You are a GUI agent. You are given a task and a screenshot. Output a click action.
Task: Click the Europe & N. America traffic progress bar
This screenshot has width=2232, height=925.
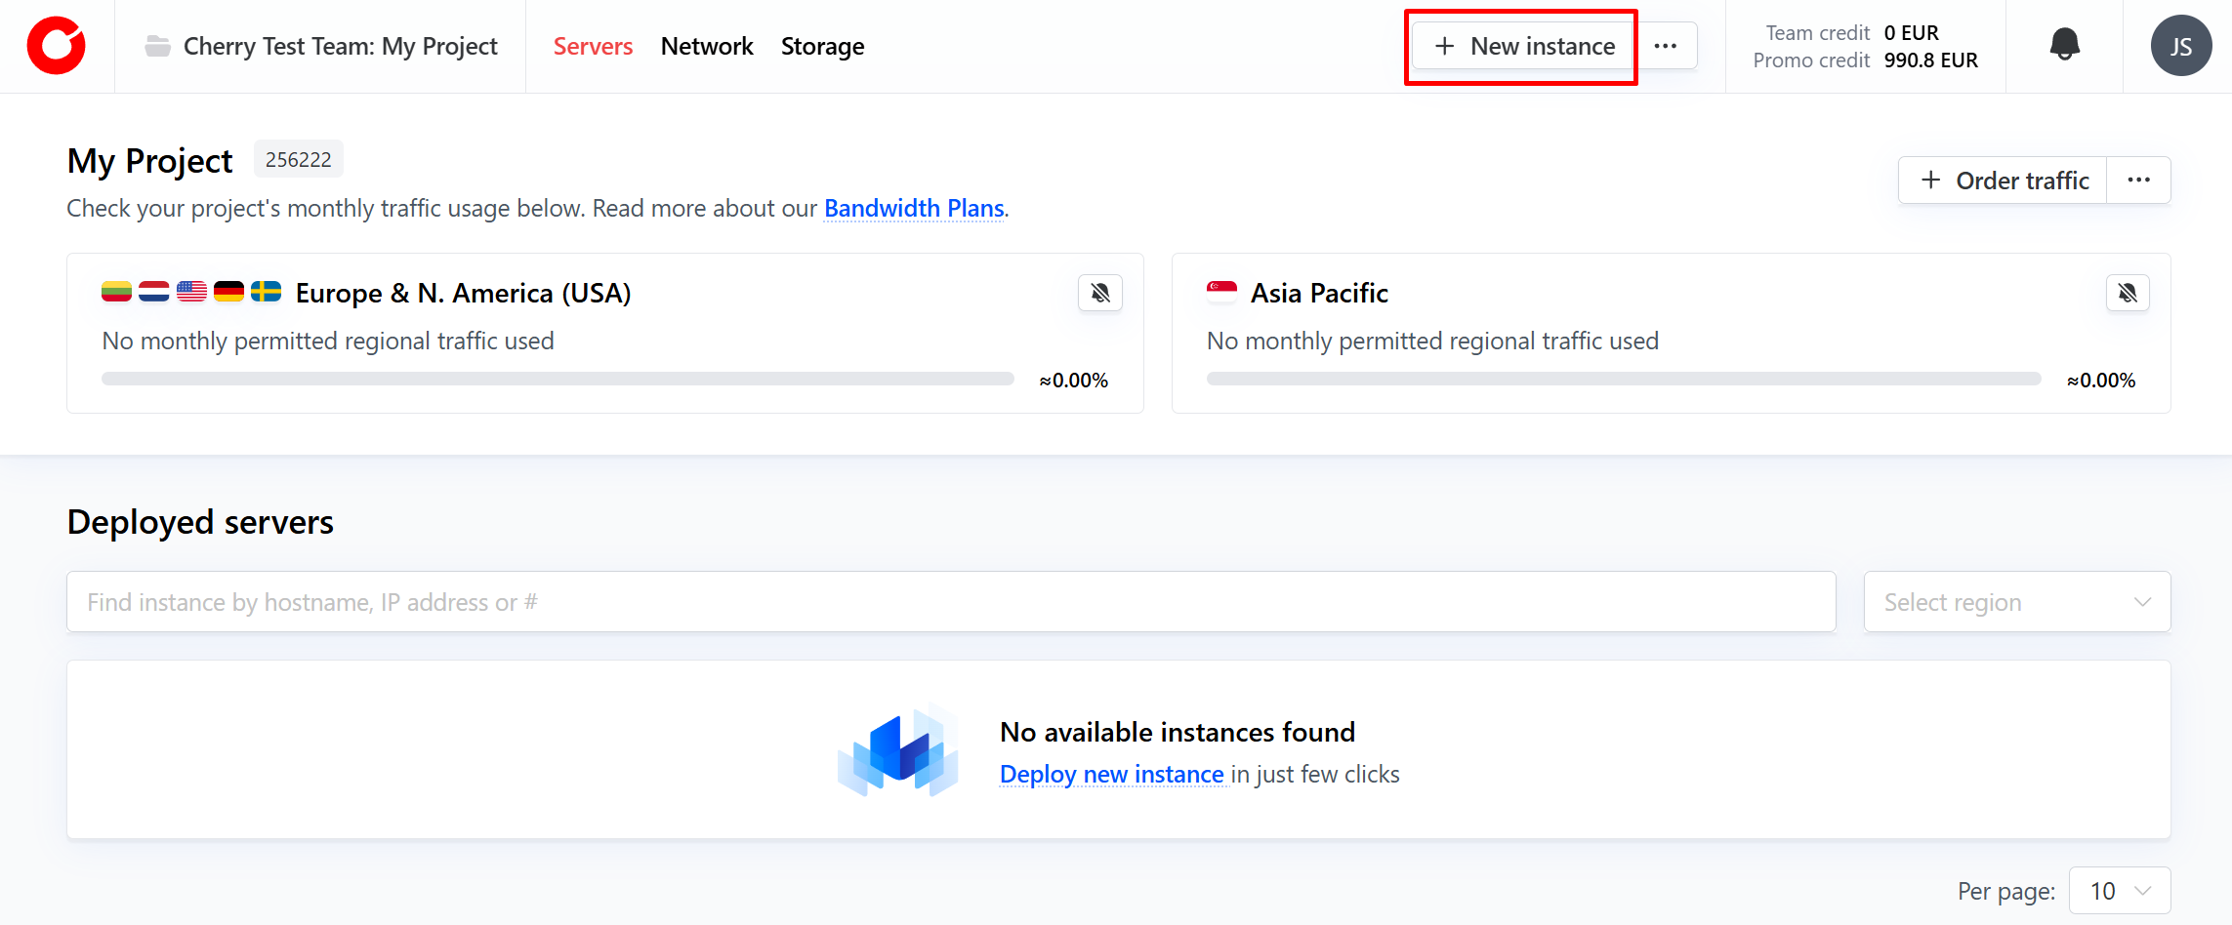pos(558,379)
